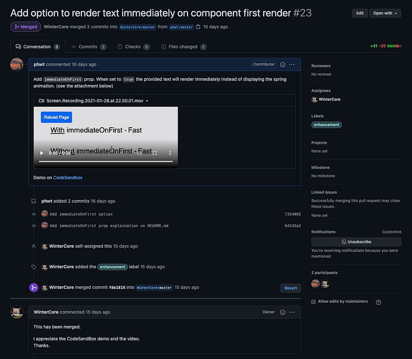This screenshot has height=359, width=412.
Task: Customize notification settings
Action: coord(391,232)
